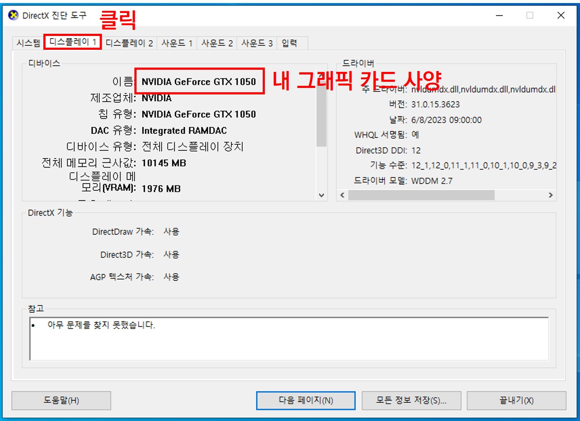This screenshot has height=421, width=580.
Task: Close the DirectX 진단 도구 window
Action: 561,16
